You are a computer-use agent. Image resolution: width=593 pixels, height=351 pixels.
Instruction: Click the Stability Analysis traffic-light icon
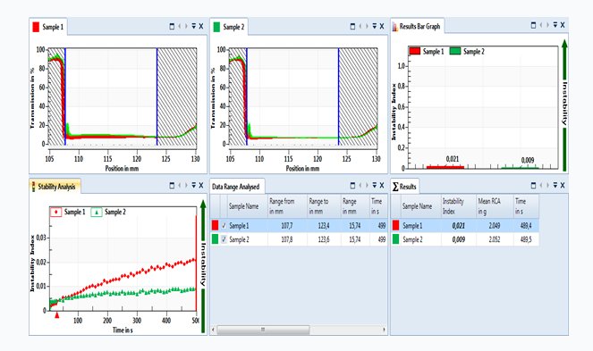coord(33,187)
